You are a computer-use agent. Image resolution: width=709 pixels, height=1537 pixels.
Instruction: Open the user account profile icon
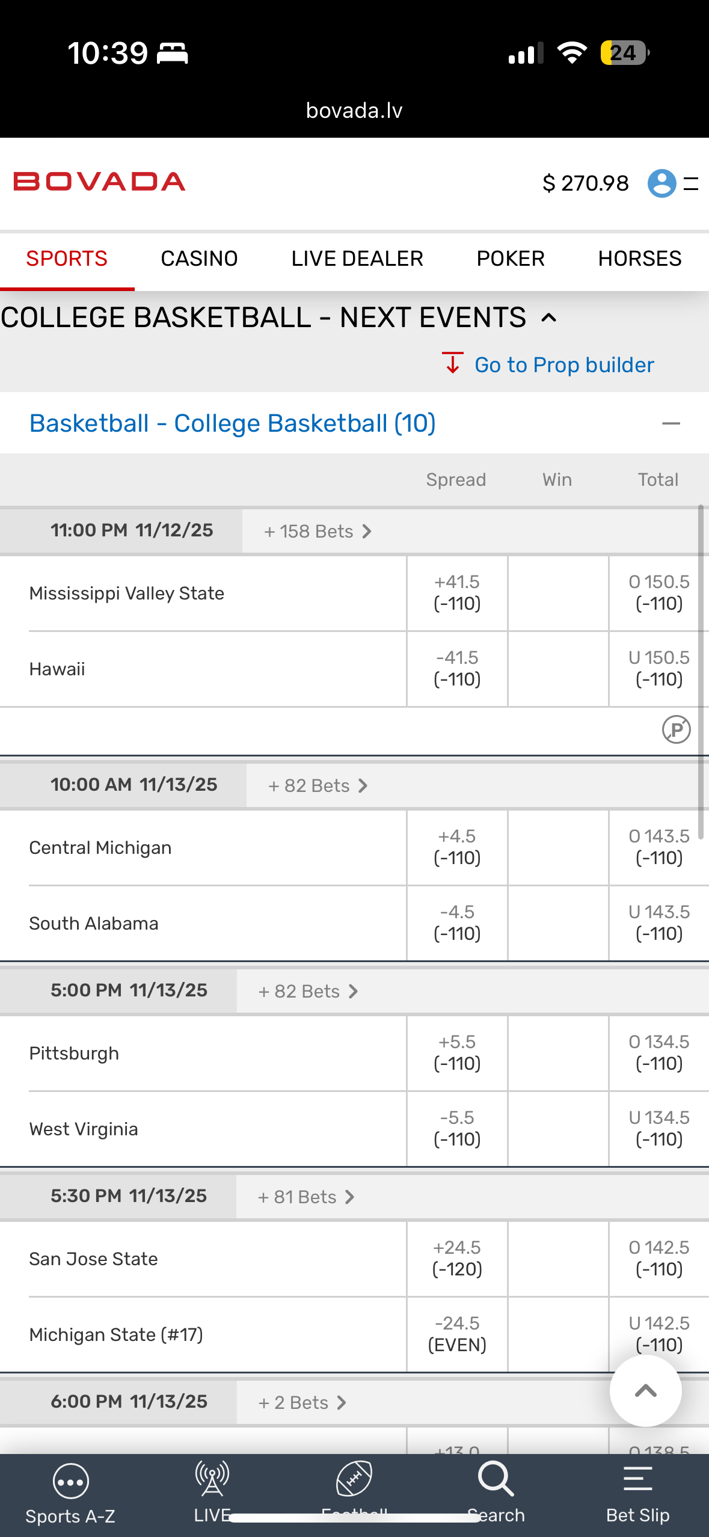pos(661,183)
